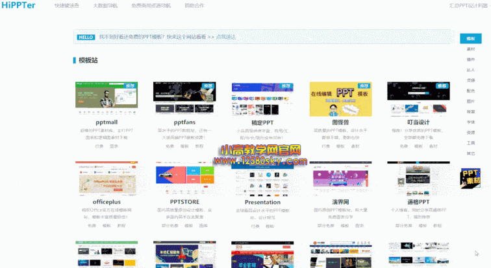Click the Presentation title link

coord(262,202)
